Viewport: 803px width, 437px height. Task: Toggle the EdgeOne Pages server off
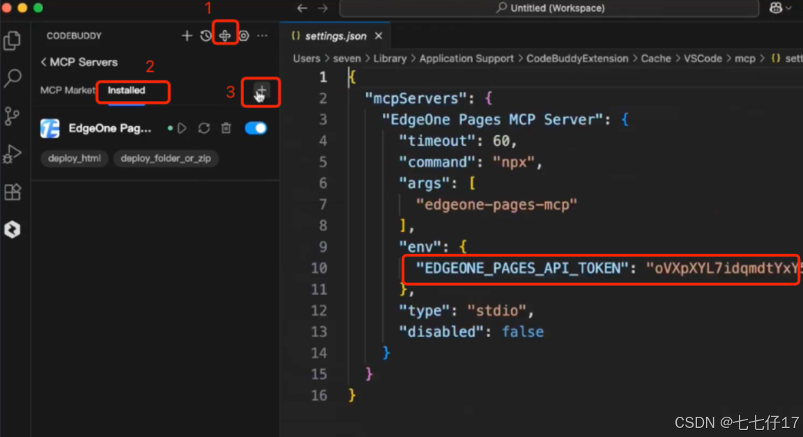pos(256,128)
